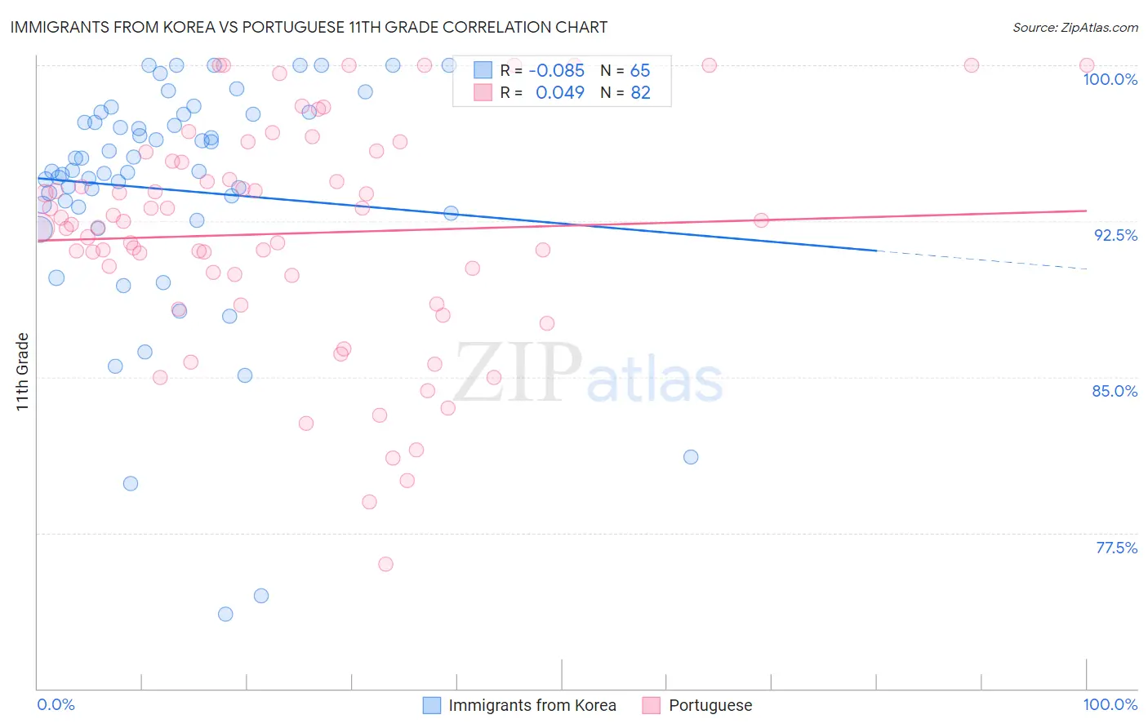Viewport: 1148px width, 728px height.
Task: Click the pink data point at far top right
Action: click(x=1087, y=65)
